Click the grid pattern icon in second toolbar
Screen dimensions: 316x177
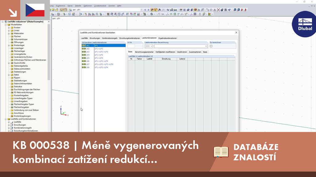[195, 14]
